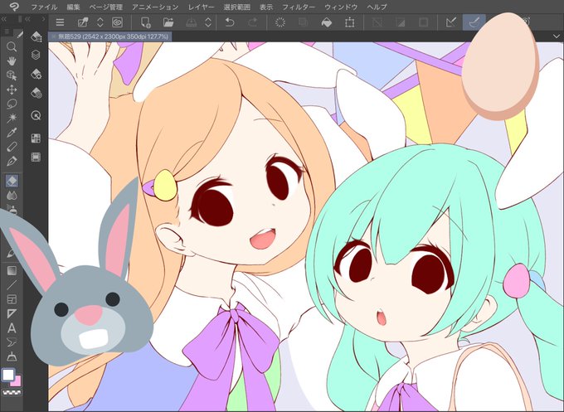Open tool palette menu above Zoom tool
The height and width of the screenshot is (412, 564).
point(7,32)
